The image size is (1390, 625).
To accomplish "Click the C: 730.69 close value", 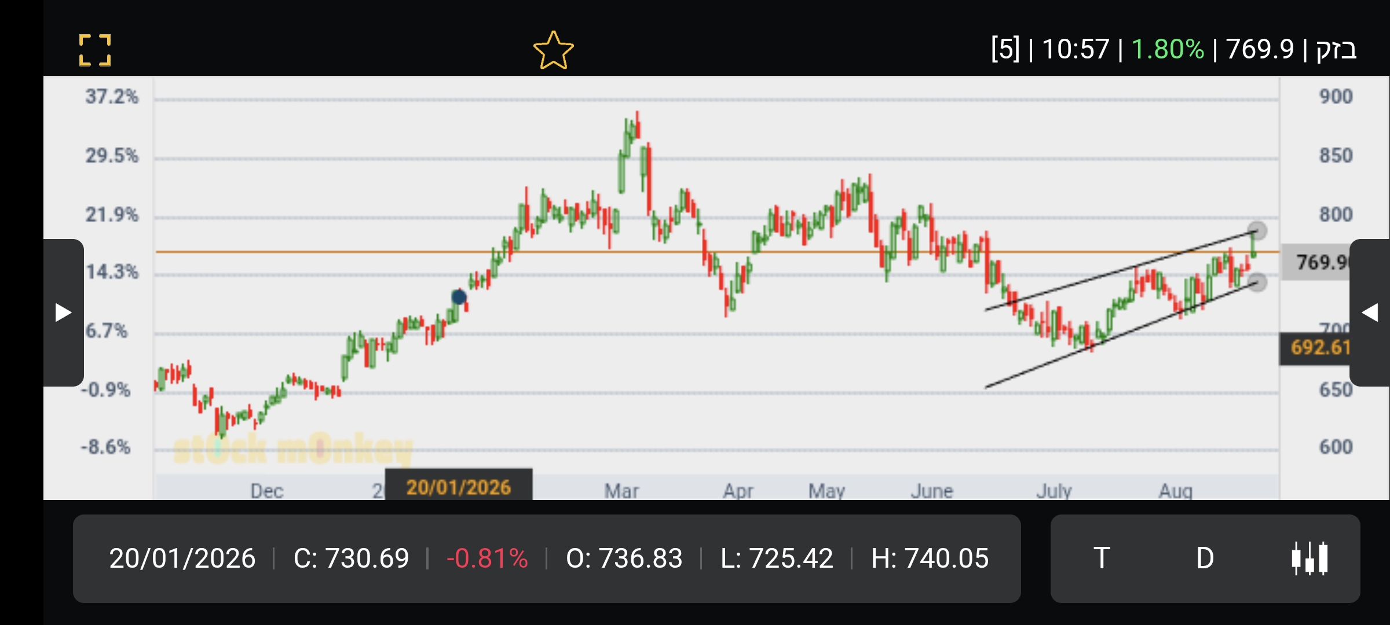I will point(351,558).
